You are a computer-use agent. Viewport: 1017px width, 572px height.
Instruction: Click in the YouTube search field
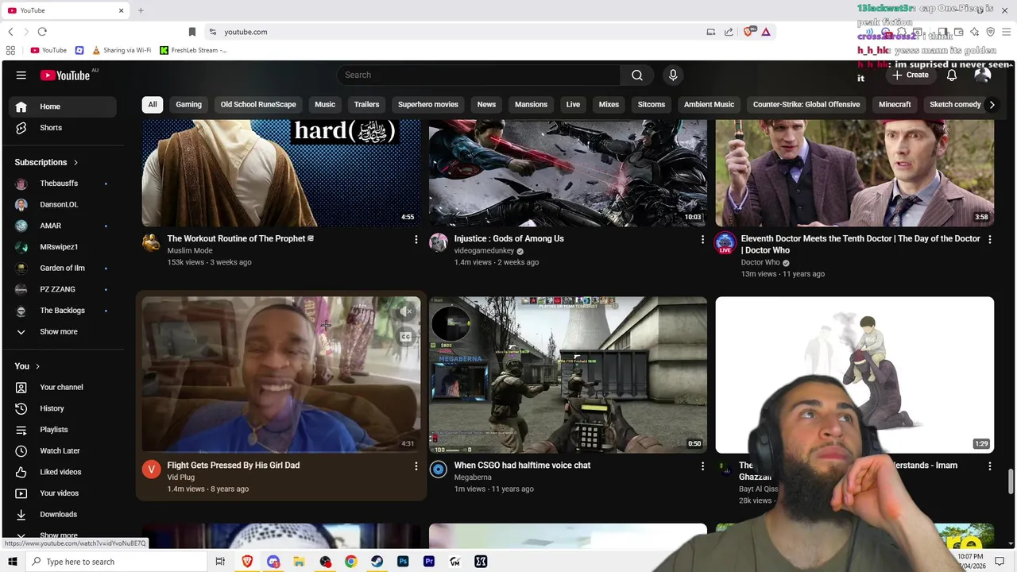(478, 75)
